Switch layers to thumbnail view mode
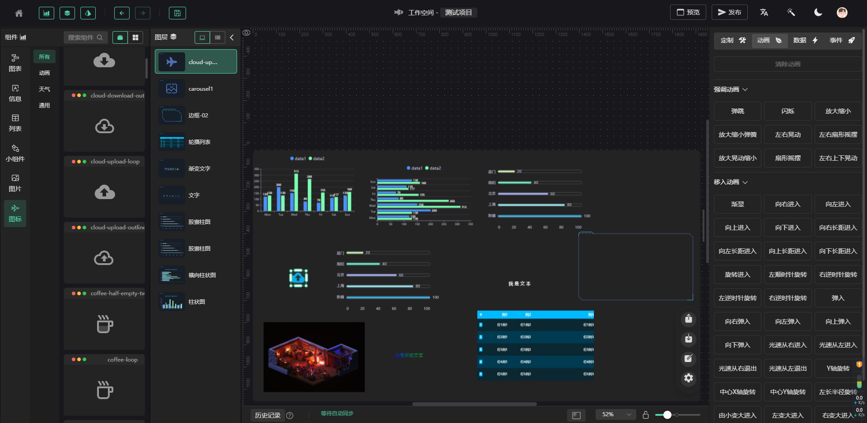867x423 pixels. (x=202, y=37)
